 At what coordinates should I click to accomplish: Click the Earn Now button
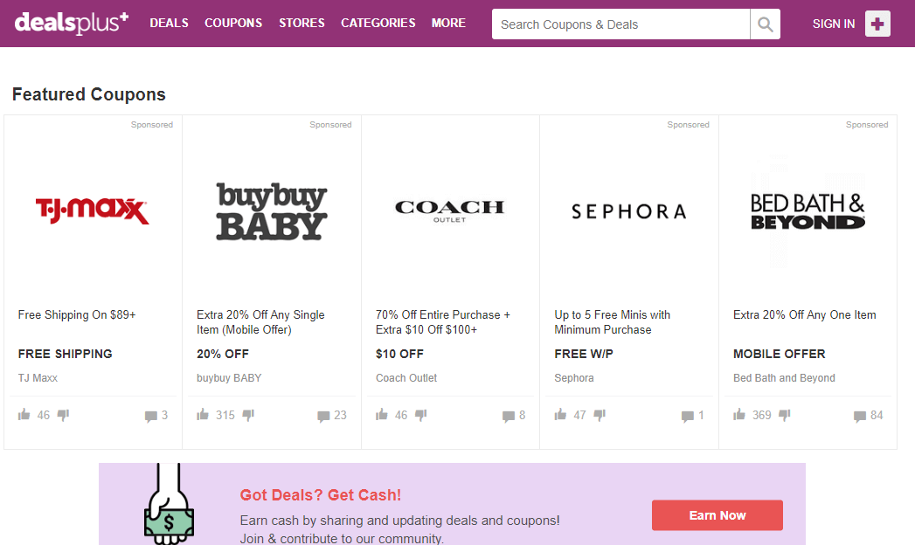click(717, 515)
